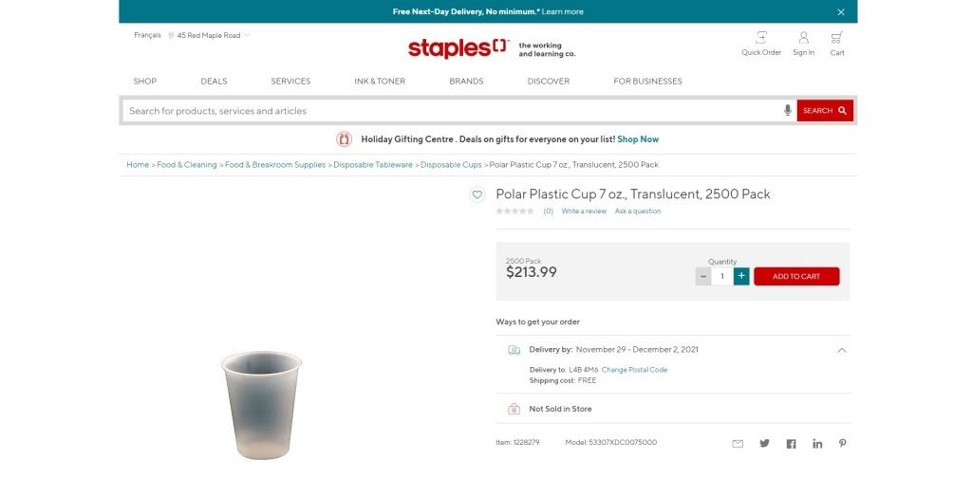The width and height of the screenshot is (972, 496).
Task: Share product via email envelope icon
Action: (738, 443)
